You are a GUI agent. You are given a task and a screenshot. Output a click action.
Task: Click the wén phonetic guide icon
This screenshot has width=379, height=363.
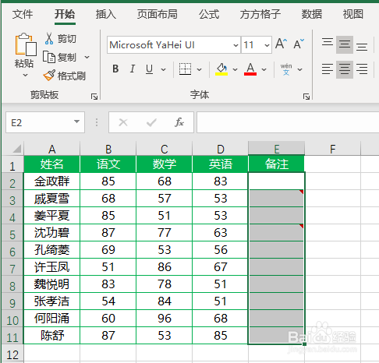coord(286,69)
